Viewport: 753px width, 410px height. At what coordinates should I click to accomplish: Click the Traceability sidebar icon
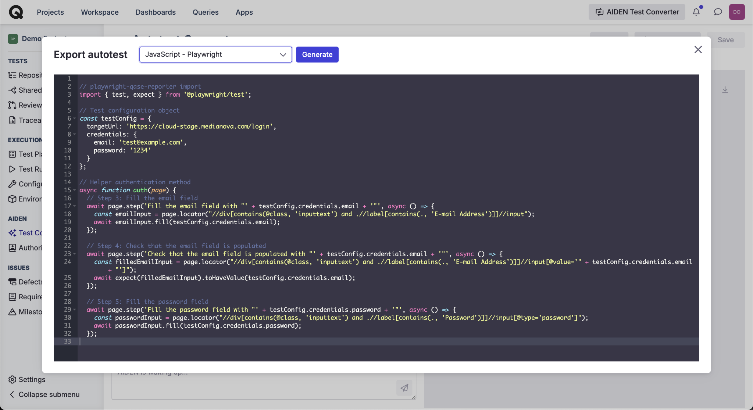[12, 120]
